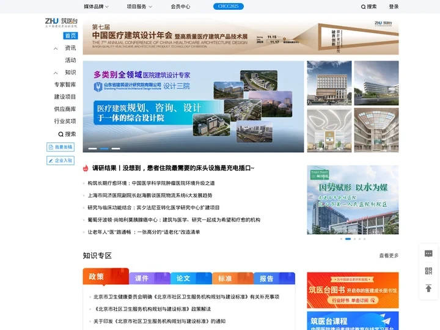This screenshot has width=440, height=330.
Task: Collapse the 资讯 sidebar chevron
Action: click(x=56, y=48)
